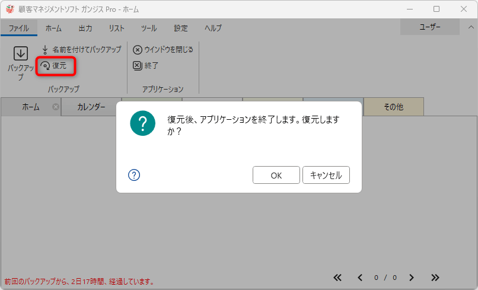Go to the first page with the double-left arrow
This screenshot has height=290, width=478.
pos(337,278)
